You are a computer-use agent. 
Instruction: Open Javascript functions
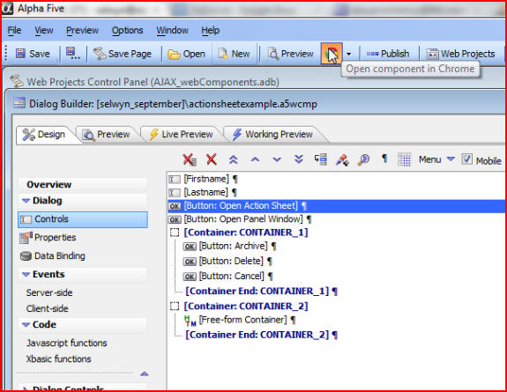coord(67,343)
